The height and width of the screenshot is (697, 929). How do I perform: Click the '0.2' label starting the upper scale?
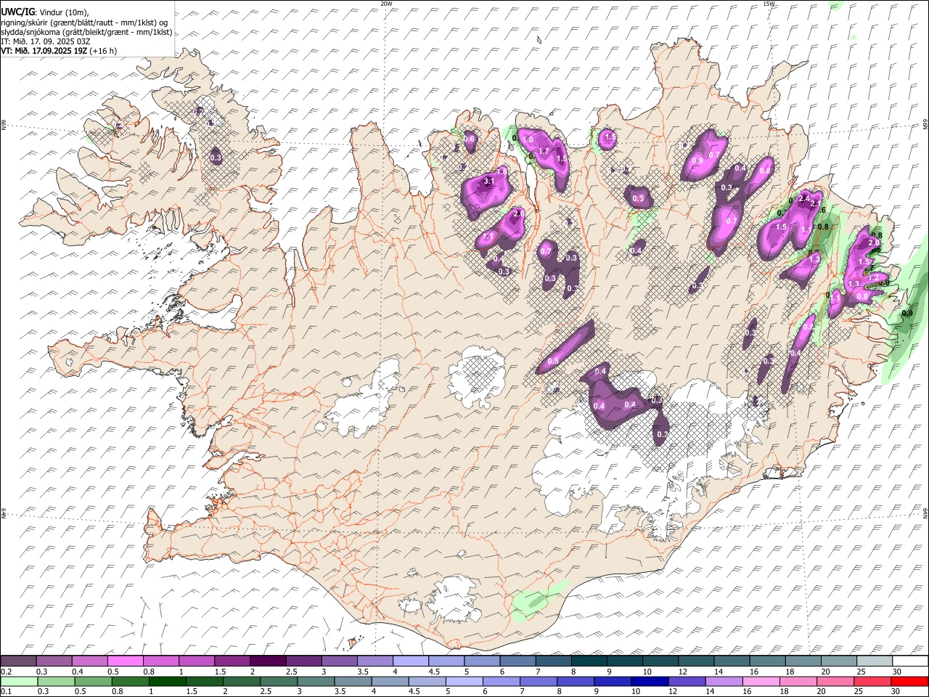pos(6,672)
